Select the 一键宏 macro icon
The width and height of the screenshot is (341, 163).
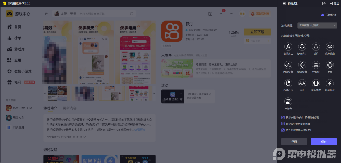tap(288, 101)
